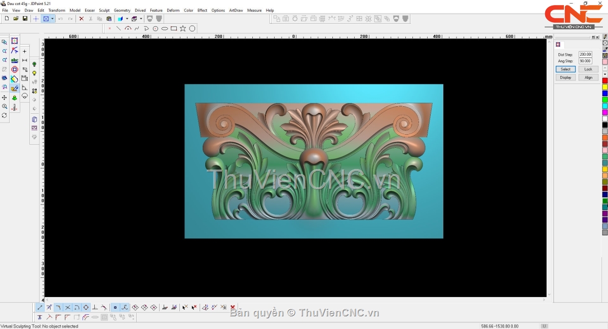Toggle the intersection snap button

click(x=67, y=307)
